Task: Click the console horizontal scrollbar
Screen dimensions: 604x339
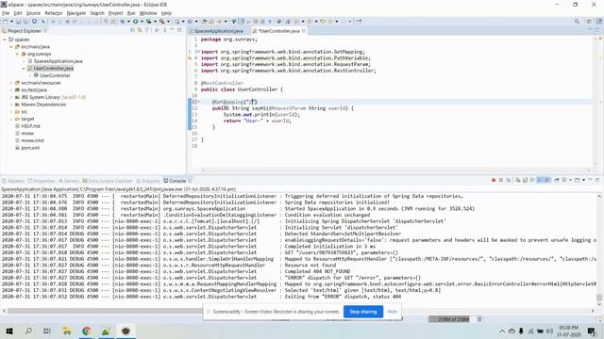Action: point(298,311)
